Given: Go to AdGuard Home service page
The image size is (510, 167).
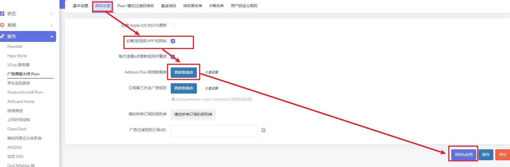Looking at the screenshot, I should (21, 101).
